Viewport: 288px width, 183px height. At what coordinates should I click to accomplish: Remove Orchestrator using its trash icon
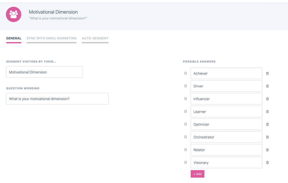pyautogui.click(x=267, y=137)
